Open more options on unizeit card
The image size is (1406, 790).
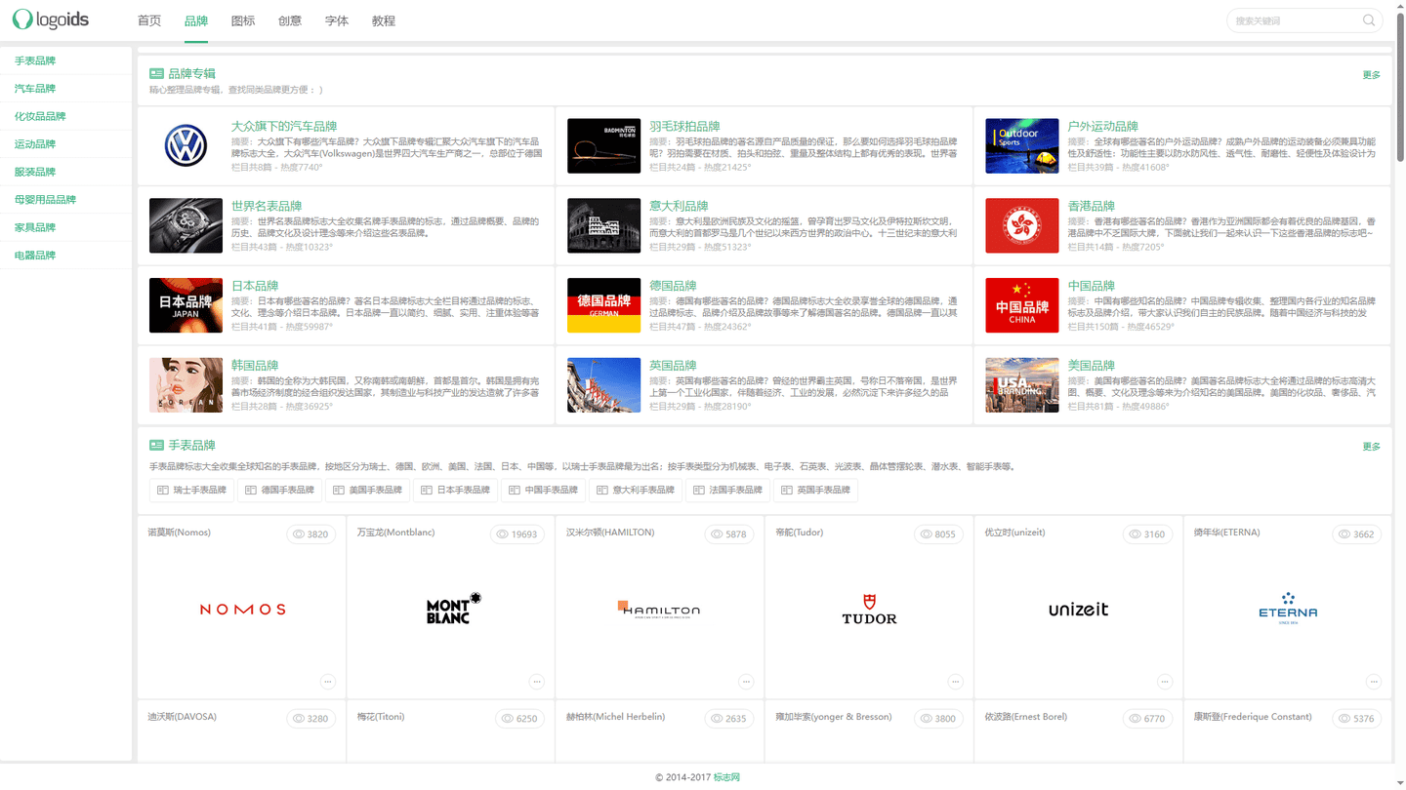1165,682
